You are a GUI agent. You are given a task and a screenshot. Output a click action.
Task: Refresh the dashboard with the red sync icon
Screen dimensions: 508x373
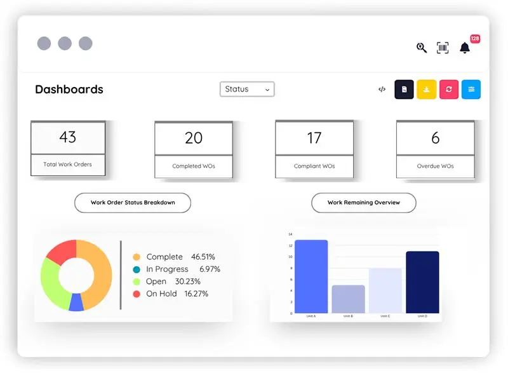448,89
